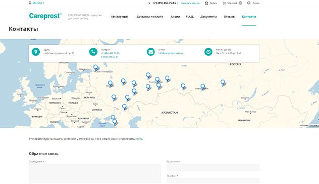The height and width of the screenshot is (184, 319).
Task: Open the Москва city selector dropdown
Action: click(38, 3)
